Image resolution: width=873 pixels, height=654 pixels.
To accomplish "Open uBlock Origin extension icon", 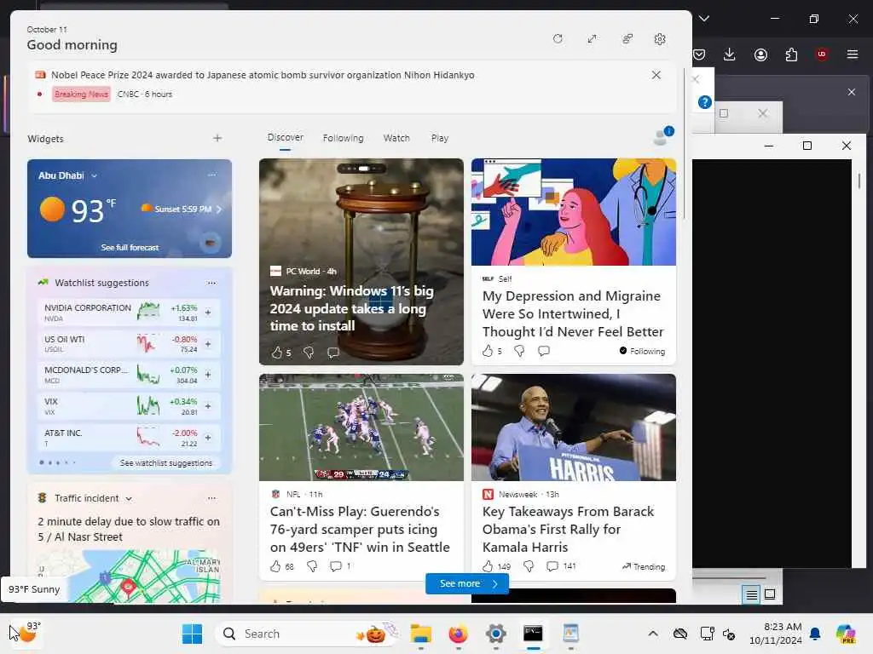I will pos(822,54).
